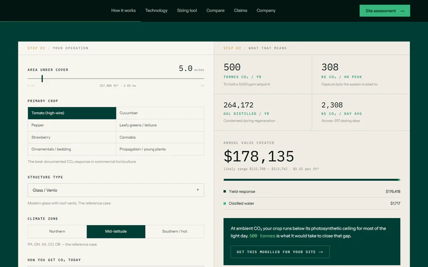Click the 264,172 gal distilled value
428x267 pixels.
coord(238,105)
